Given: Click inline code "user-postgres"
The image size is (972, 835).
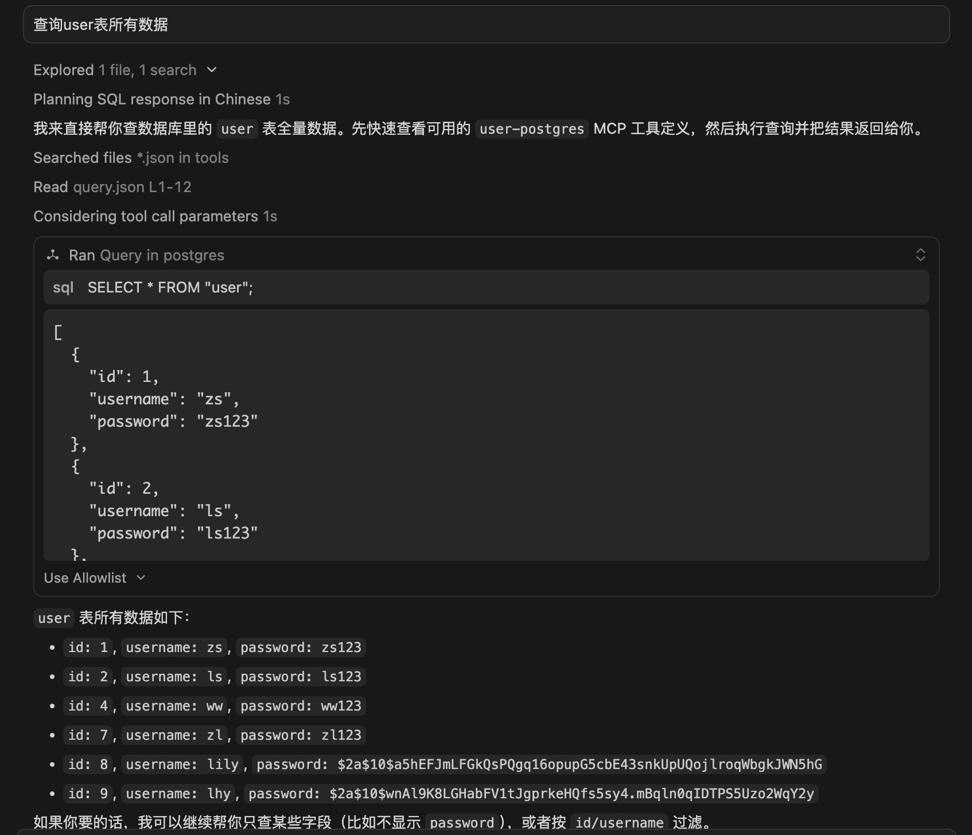Looking at the screenshot, I should 532,129.
